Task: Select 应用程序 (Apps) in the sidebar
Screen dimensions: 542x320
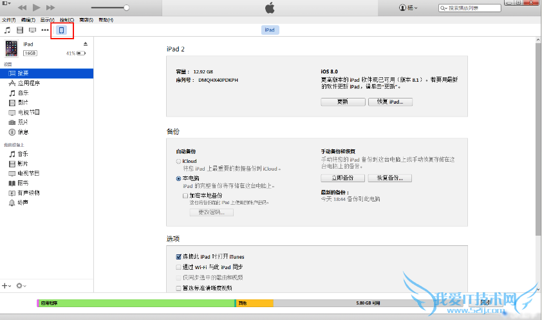Action: point(28,84)
